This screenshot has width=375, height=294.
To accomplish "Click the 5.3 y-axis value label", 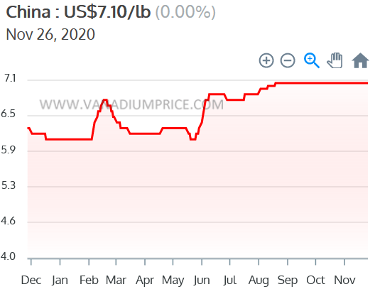I will click(9, 185).
